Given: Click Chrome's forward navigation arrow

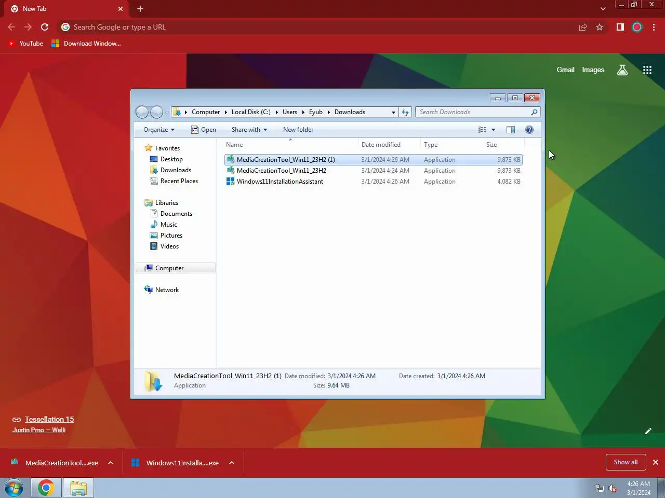Looking at the screenshot, I should (x=28, y=27).
